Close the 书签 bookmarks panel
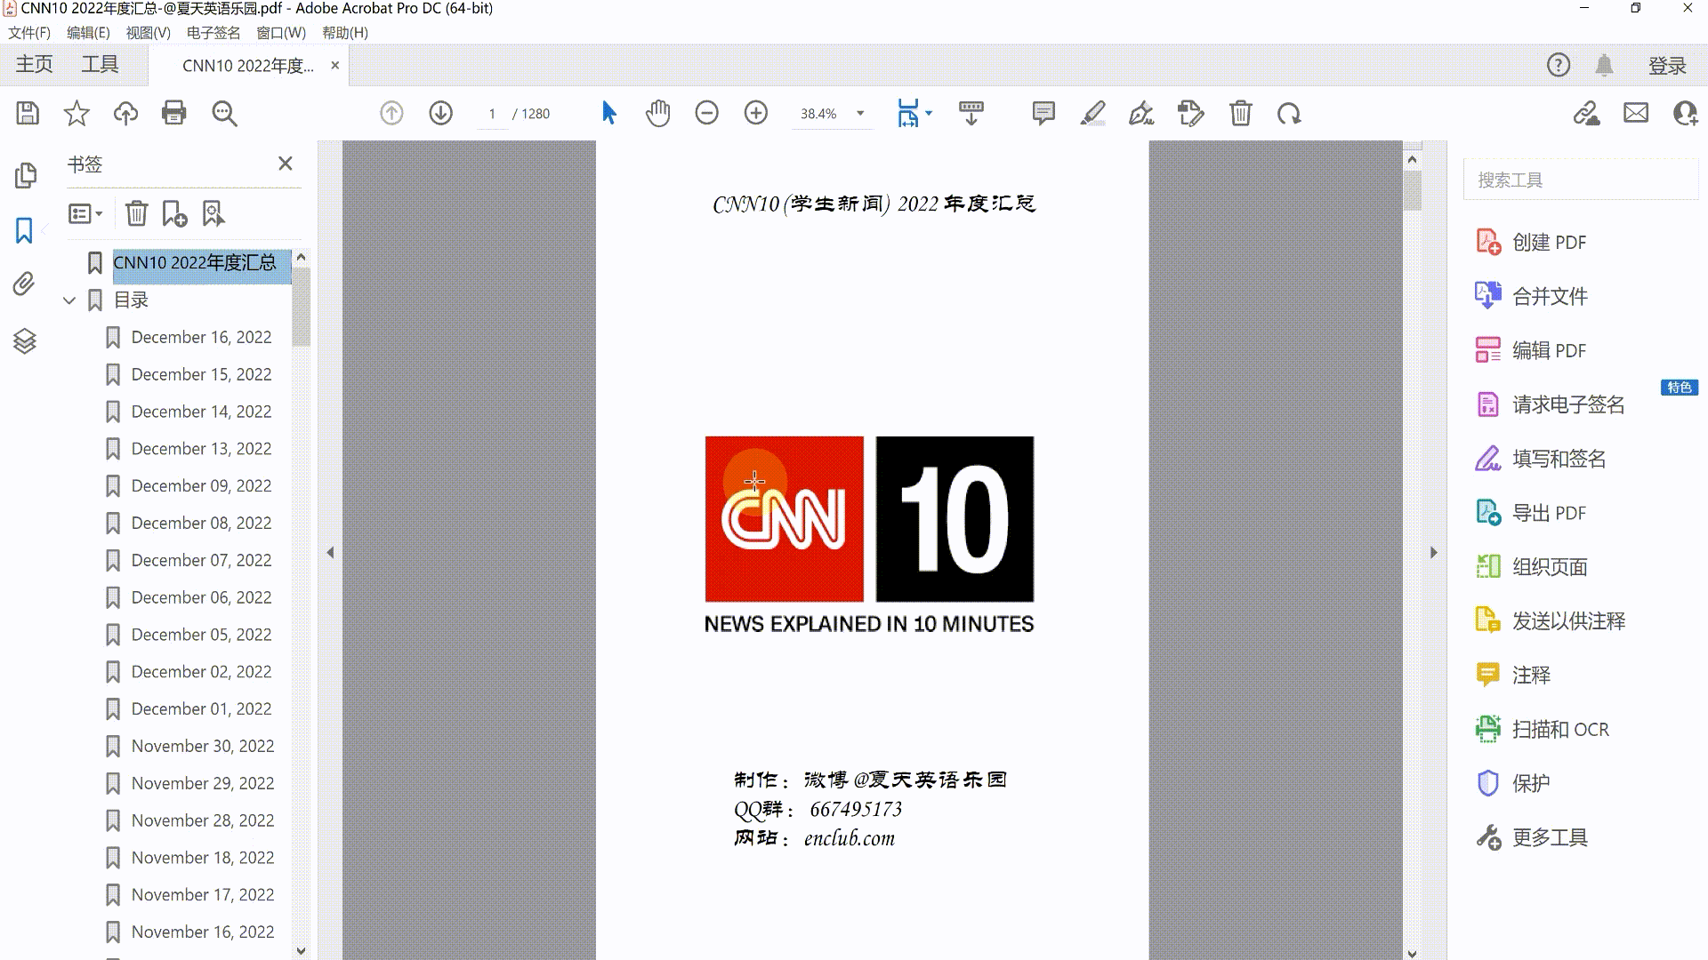The width and height of the screenshot is (1708, 960). [286, 164]
